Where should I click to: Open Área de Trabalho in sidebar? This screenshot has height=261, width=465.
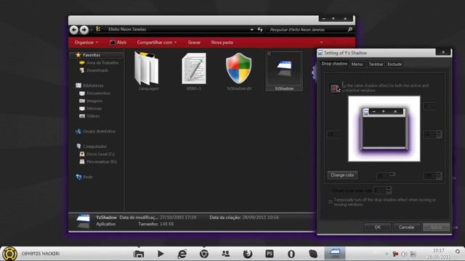pos(102,63)
